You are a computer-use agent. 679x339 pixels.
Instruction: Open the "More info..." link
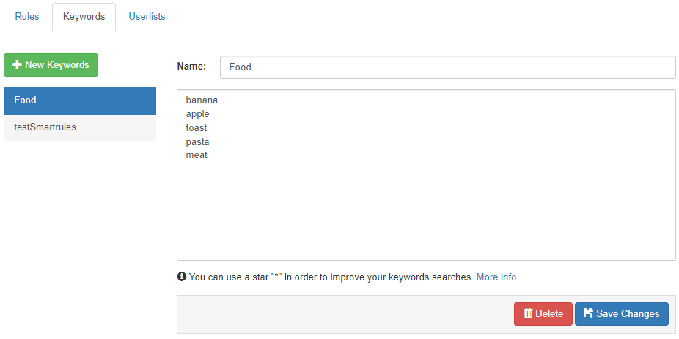click(500, 277)
